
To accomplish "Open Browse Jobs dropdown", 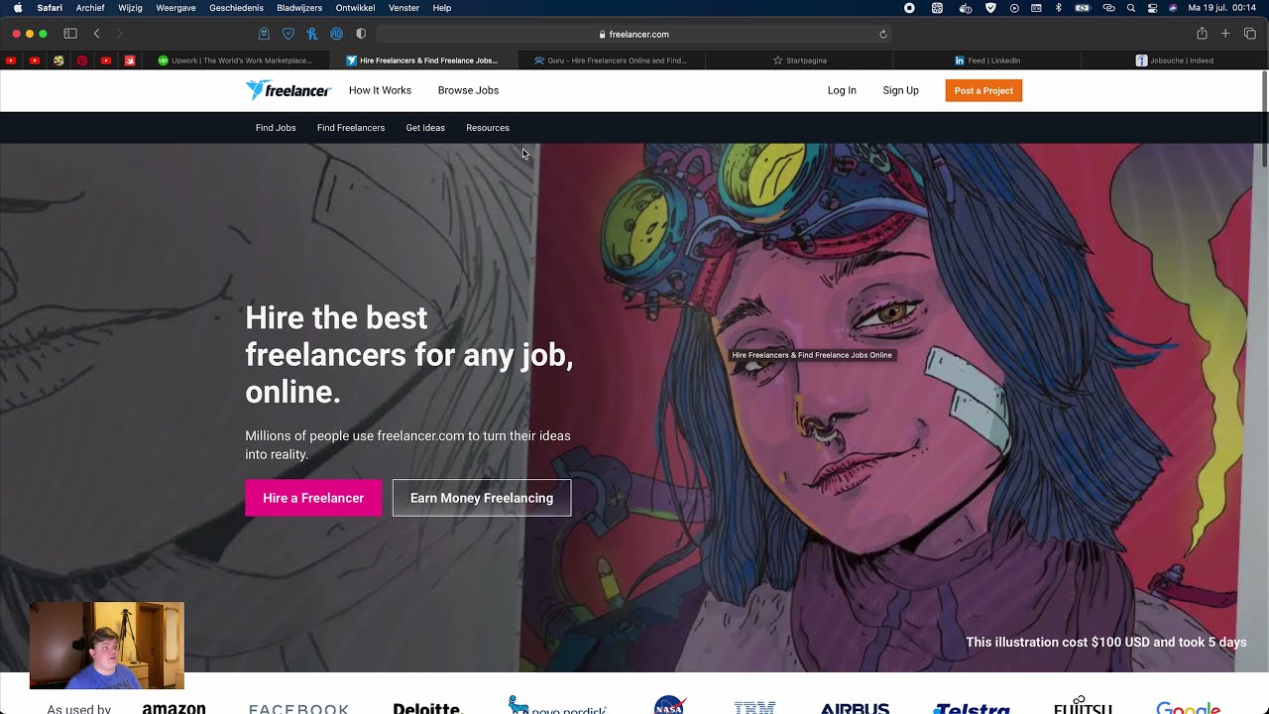I will 468,90.
